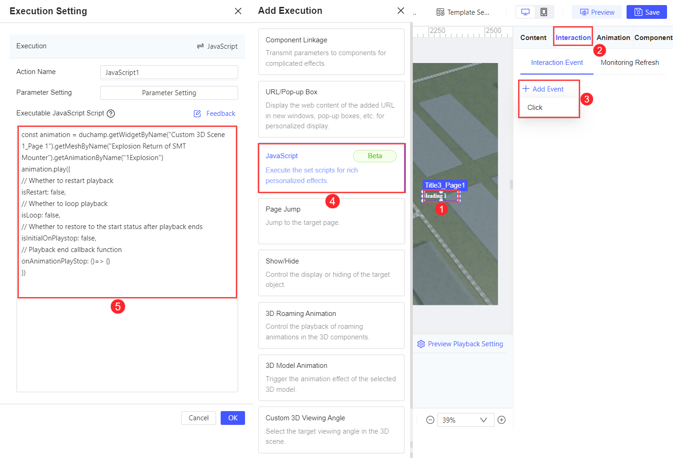This screenshot has height=458, width=673.
Task: Select the Heading 1 title component on canvas
Action: [441, 196]
